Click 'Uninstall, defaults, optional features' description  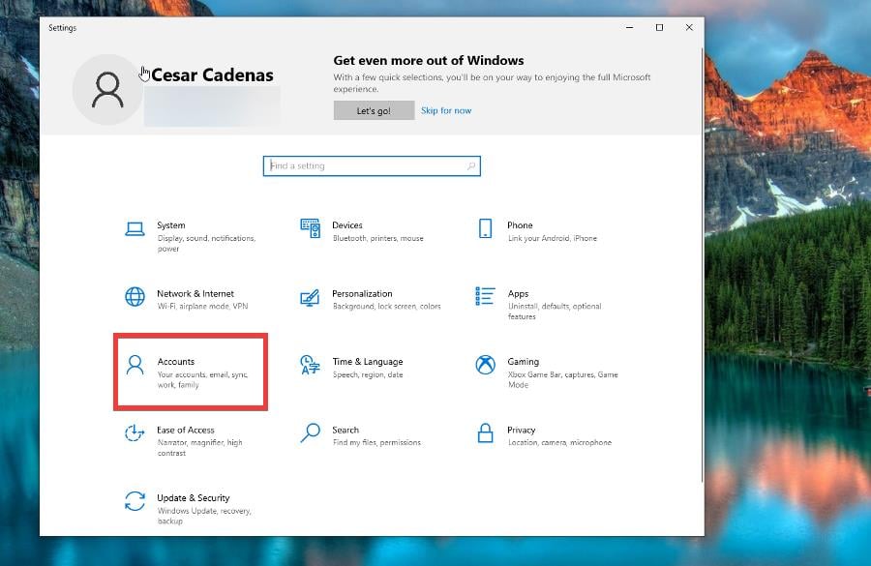click(x=555, y=311)
